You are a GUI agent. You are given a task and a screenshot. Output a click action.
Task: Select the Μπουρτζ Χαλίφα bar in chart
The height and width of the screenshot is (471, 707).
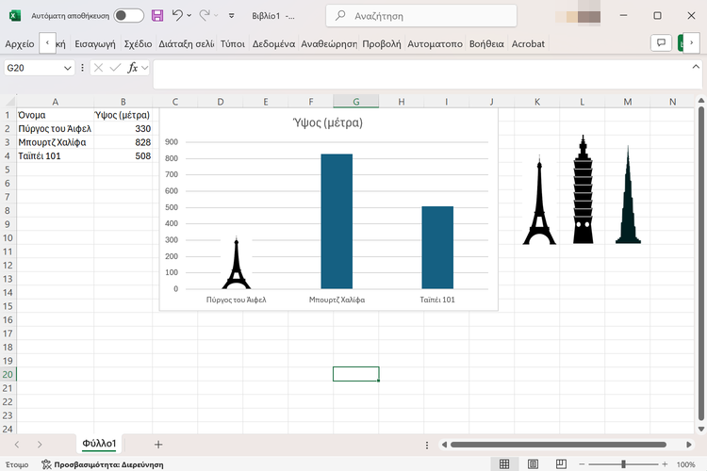click(x=337, y=221)
